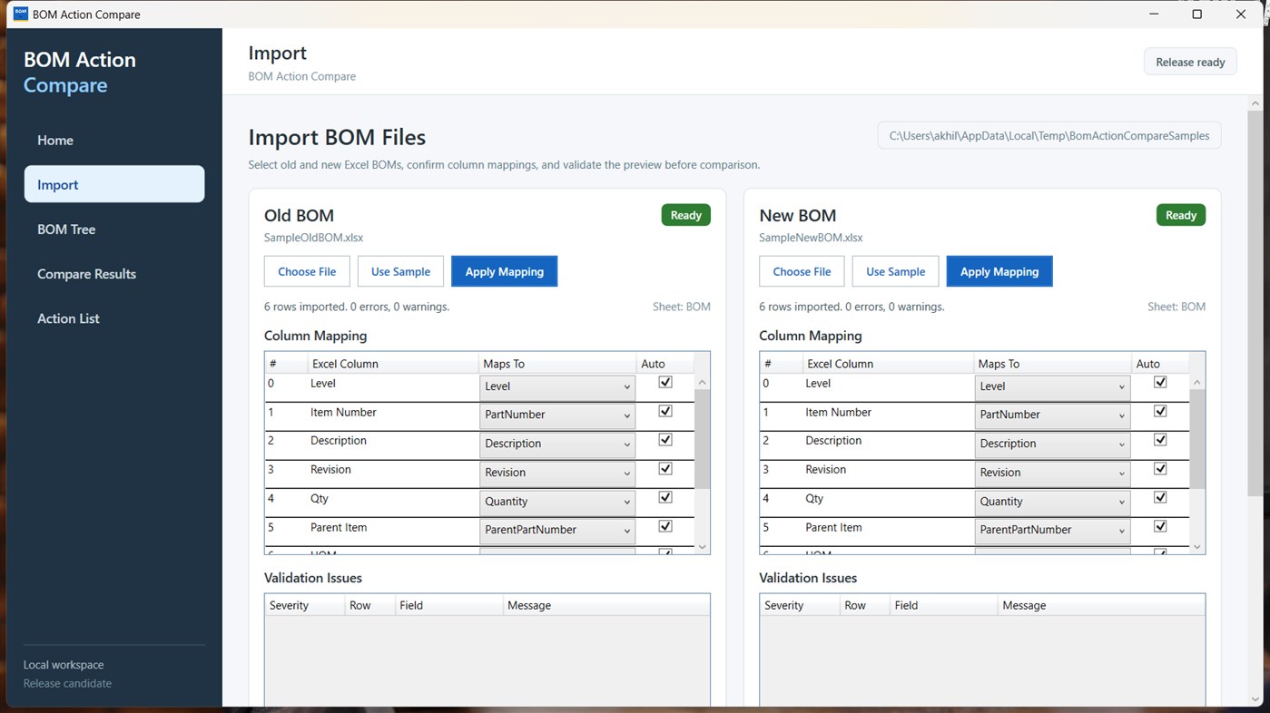
Task: Toggle Auto checkbox for New BOM Item Number
Action: 1160,411
